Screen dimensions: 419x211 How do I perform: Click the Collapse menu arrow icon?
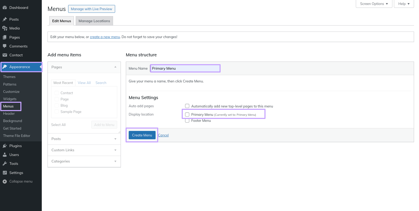click(x=5, y=182)
